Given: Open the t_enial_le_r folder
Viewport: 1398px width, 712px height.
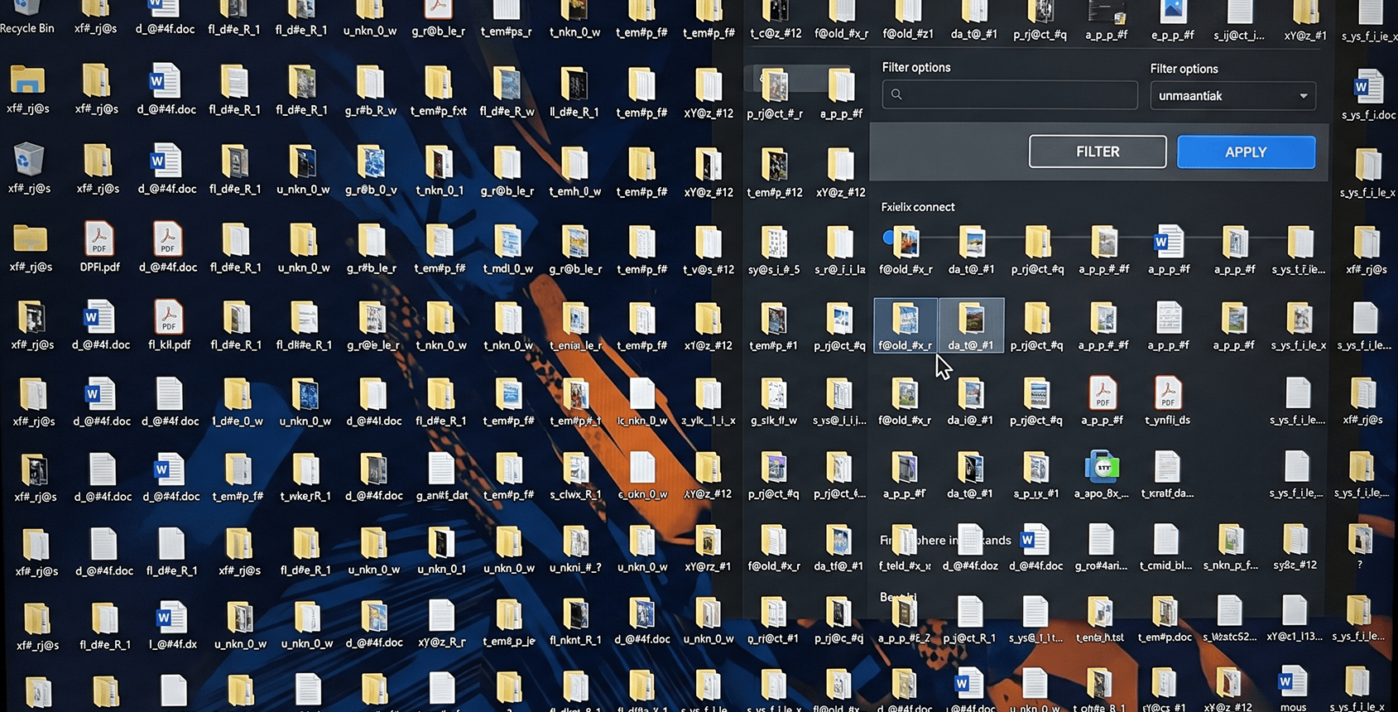Looking at the screenshot, I should (574, 319).
